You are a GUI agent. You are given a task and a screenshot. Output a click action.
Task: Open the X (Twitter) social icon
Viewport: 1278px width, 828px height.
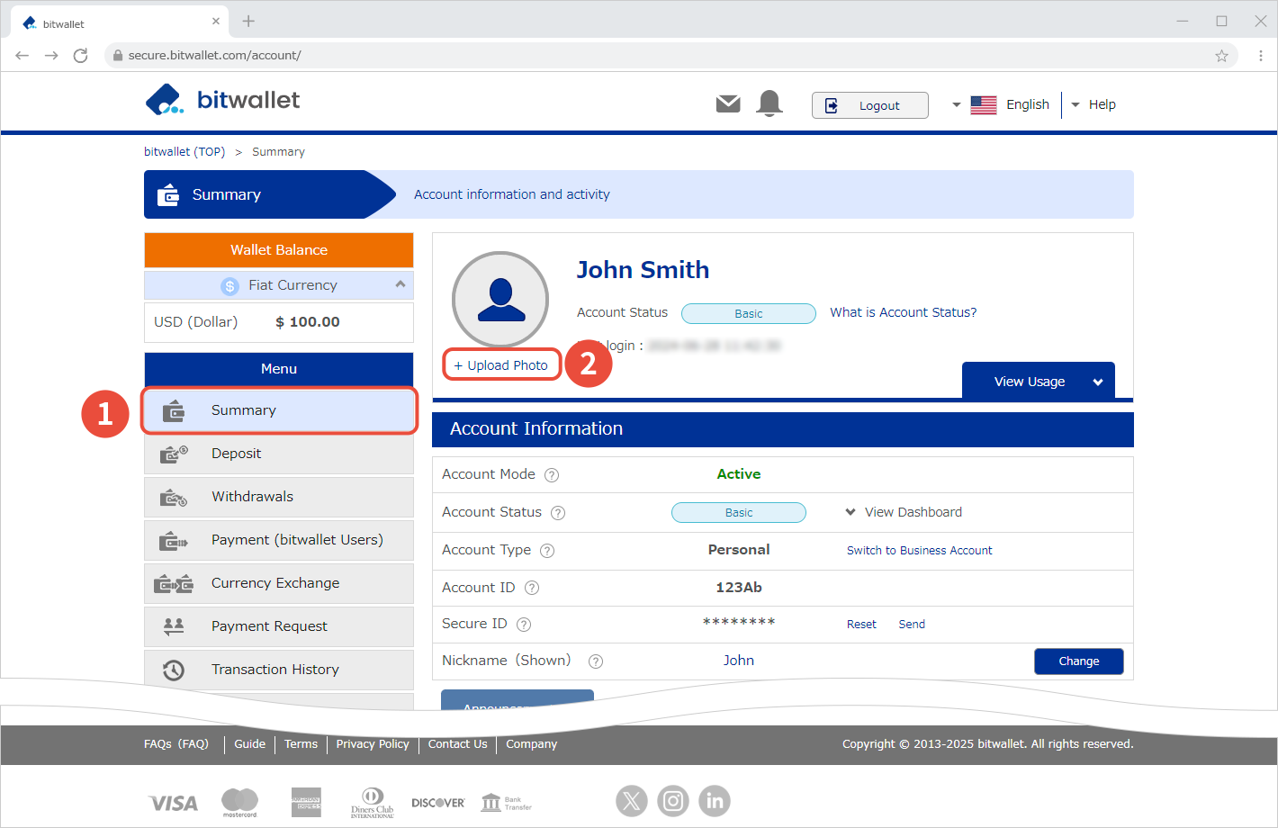click(x=632, y=800)
